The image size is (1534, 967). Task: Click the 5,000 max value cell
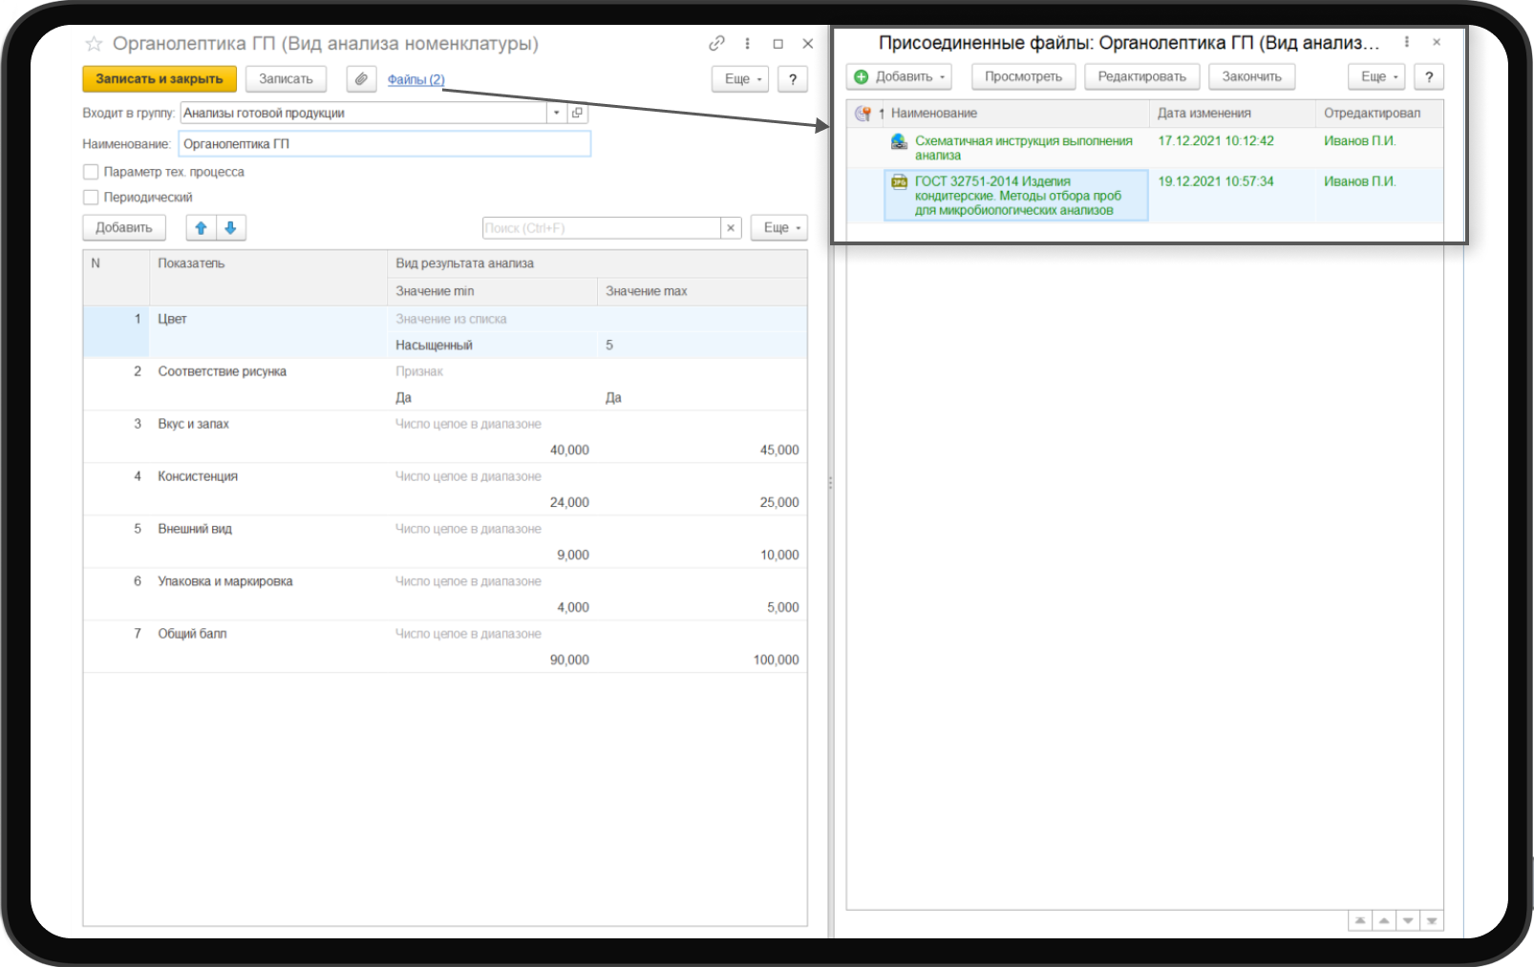[x=702, y=608]
